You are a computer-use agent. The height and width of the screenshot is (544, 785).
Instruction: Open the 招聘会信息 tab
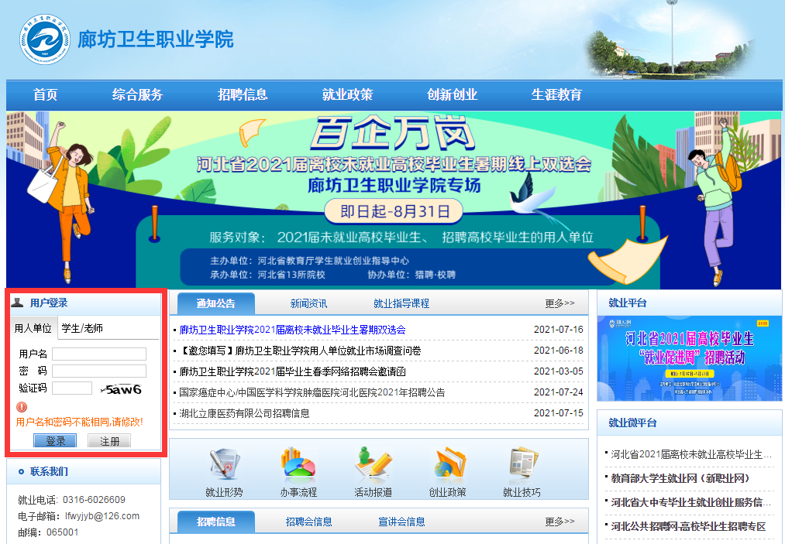(x=308, y=522)
